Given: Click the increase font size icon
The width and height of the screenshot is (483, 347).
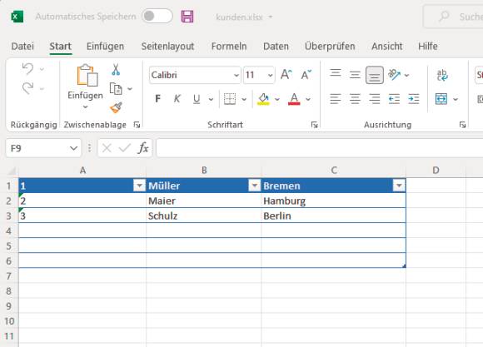Looking at the screenshot, I should 286,75.
